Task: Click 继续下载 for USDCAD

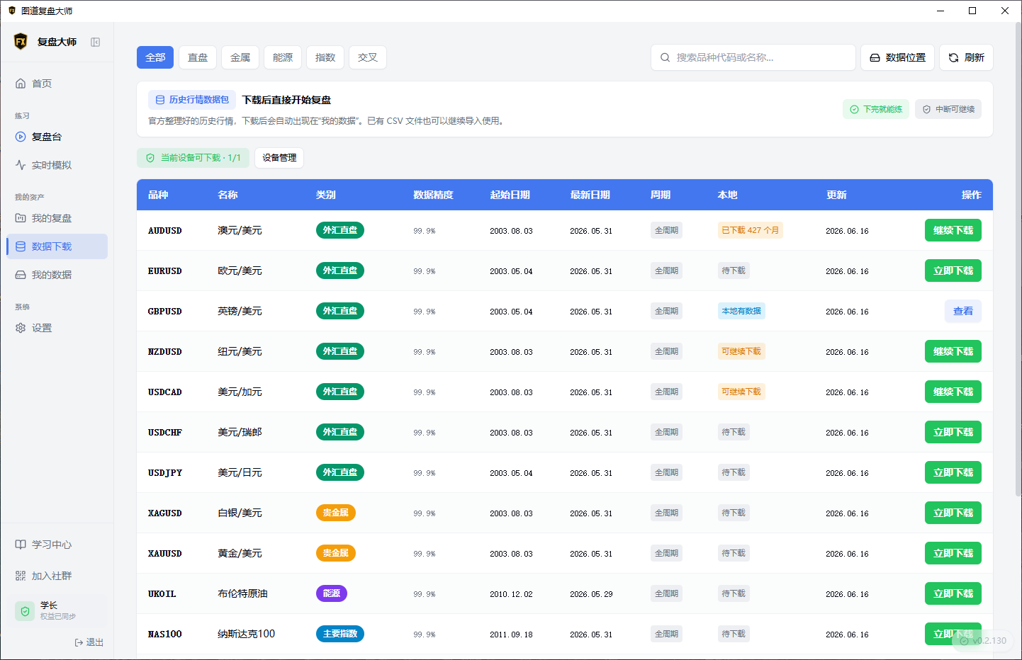Action: (x=953, y=392)
